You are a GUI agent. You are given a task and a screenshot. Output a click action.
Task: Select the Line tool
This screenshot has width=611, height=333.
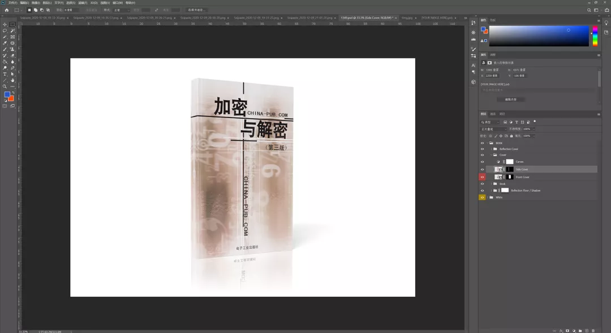click(x=5, y=80)
